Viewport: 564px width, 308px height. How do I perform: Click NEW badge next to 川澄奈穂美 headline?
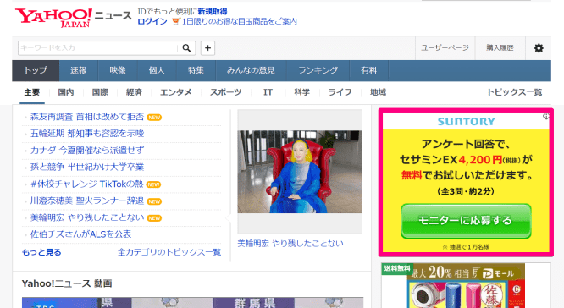tap(154, 201)
